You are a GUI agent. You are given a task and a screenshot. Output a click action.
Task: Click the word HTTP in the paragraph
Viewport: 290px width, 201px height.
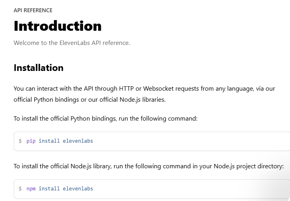[126, 89]
